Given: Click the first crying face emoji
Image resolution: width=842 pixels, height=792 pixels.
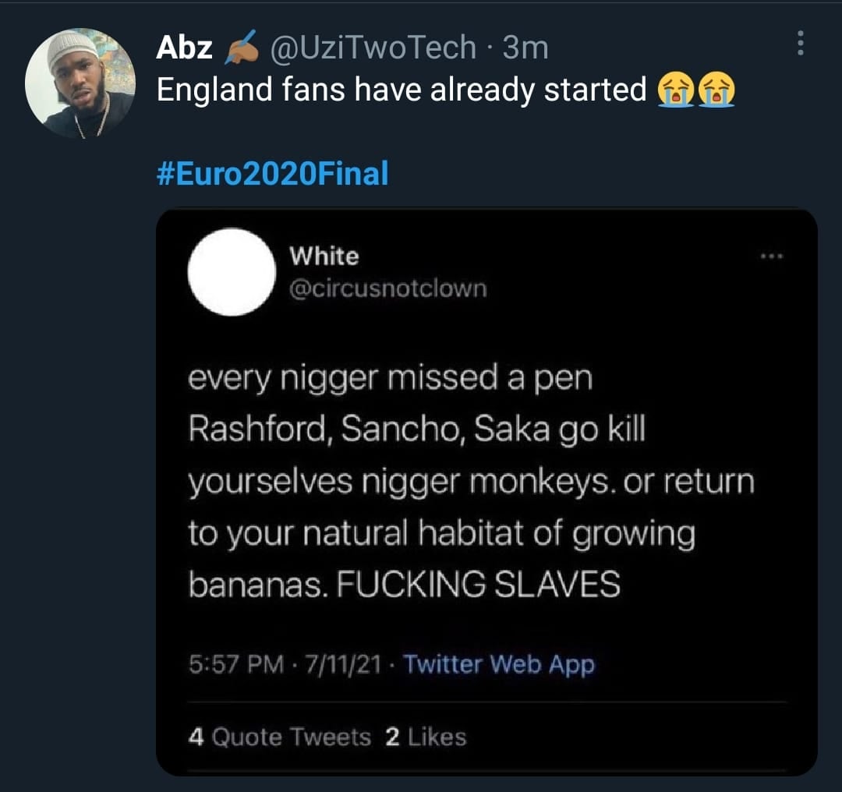Looking at the screenshot, I should point(676,90).
